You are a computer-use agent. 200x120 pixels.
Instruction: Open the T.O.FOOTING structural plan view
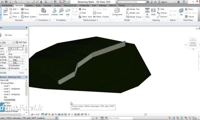coord(9,100)
